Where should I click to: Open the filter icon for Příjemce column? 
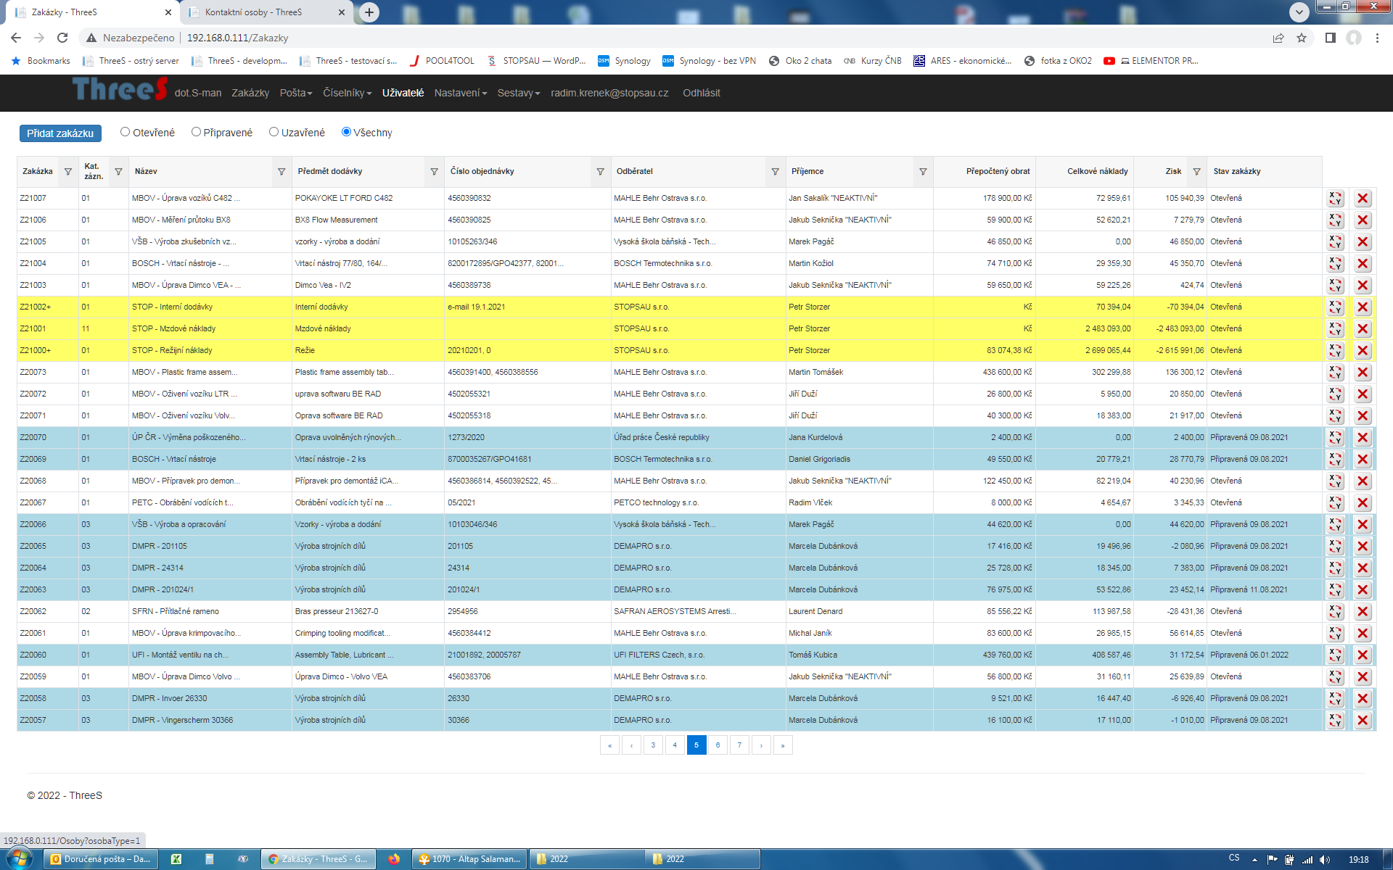tap(923, 172)
